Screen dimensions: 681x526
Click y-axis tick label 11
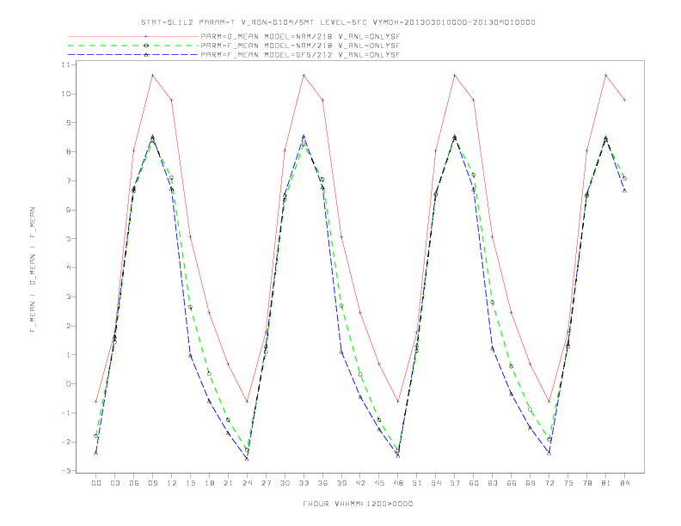point(65,64)
